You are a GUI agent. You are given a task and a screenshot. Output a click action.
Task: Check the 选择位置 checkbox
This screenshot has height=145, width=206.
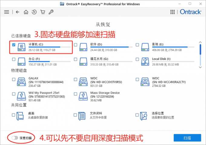point(137,115)
